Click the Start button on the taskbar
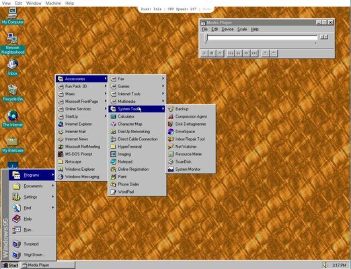Screen dimensions: 351x269 click(10, 265)
